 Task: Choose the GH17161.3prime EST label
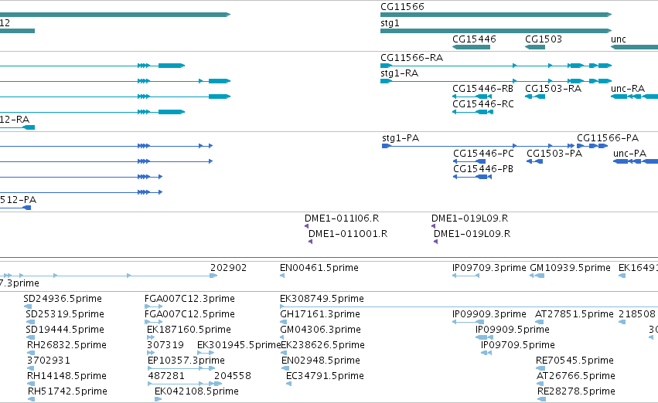(320, 315)
